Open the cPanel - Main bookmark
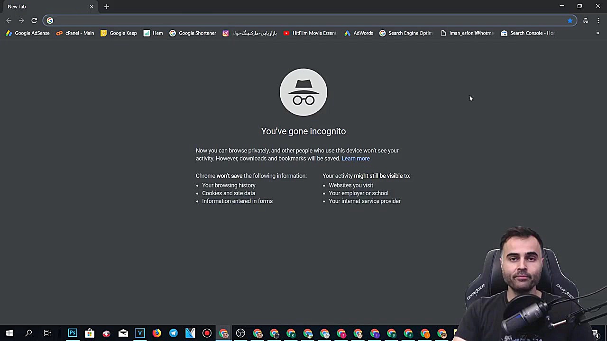 point(75,33)
